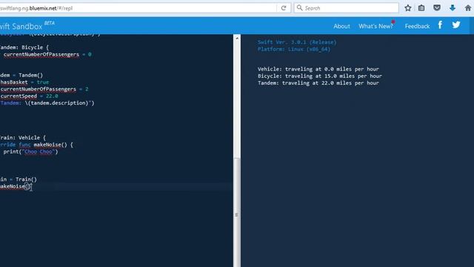The image size is (474, 267).
Task: Open the What's New? link
Action: pos(375,27)
